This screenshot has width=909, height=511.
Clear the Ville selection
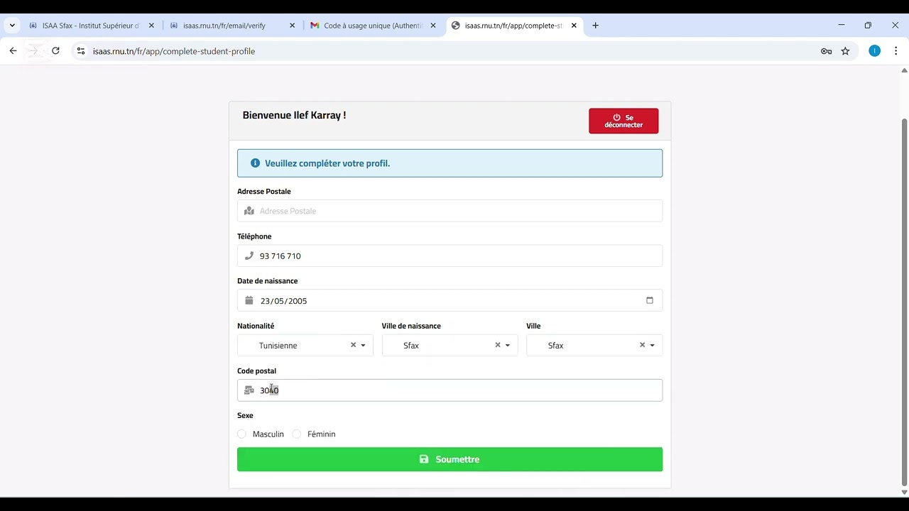[642, 345]
